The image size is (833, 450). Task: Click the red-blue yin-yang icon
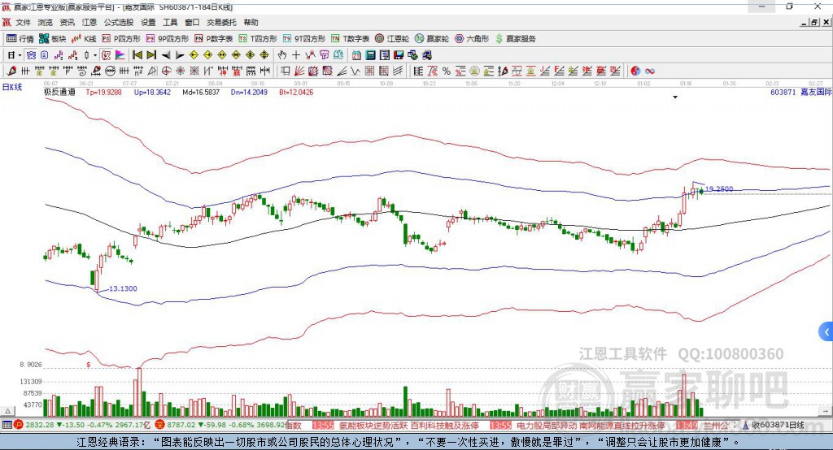point(635,71)
